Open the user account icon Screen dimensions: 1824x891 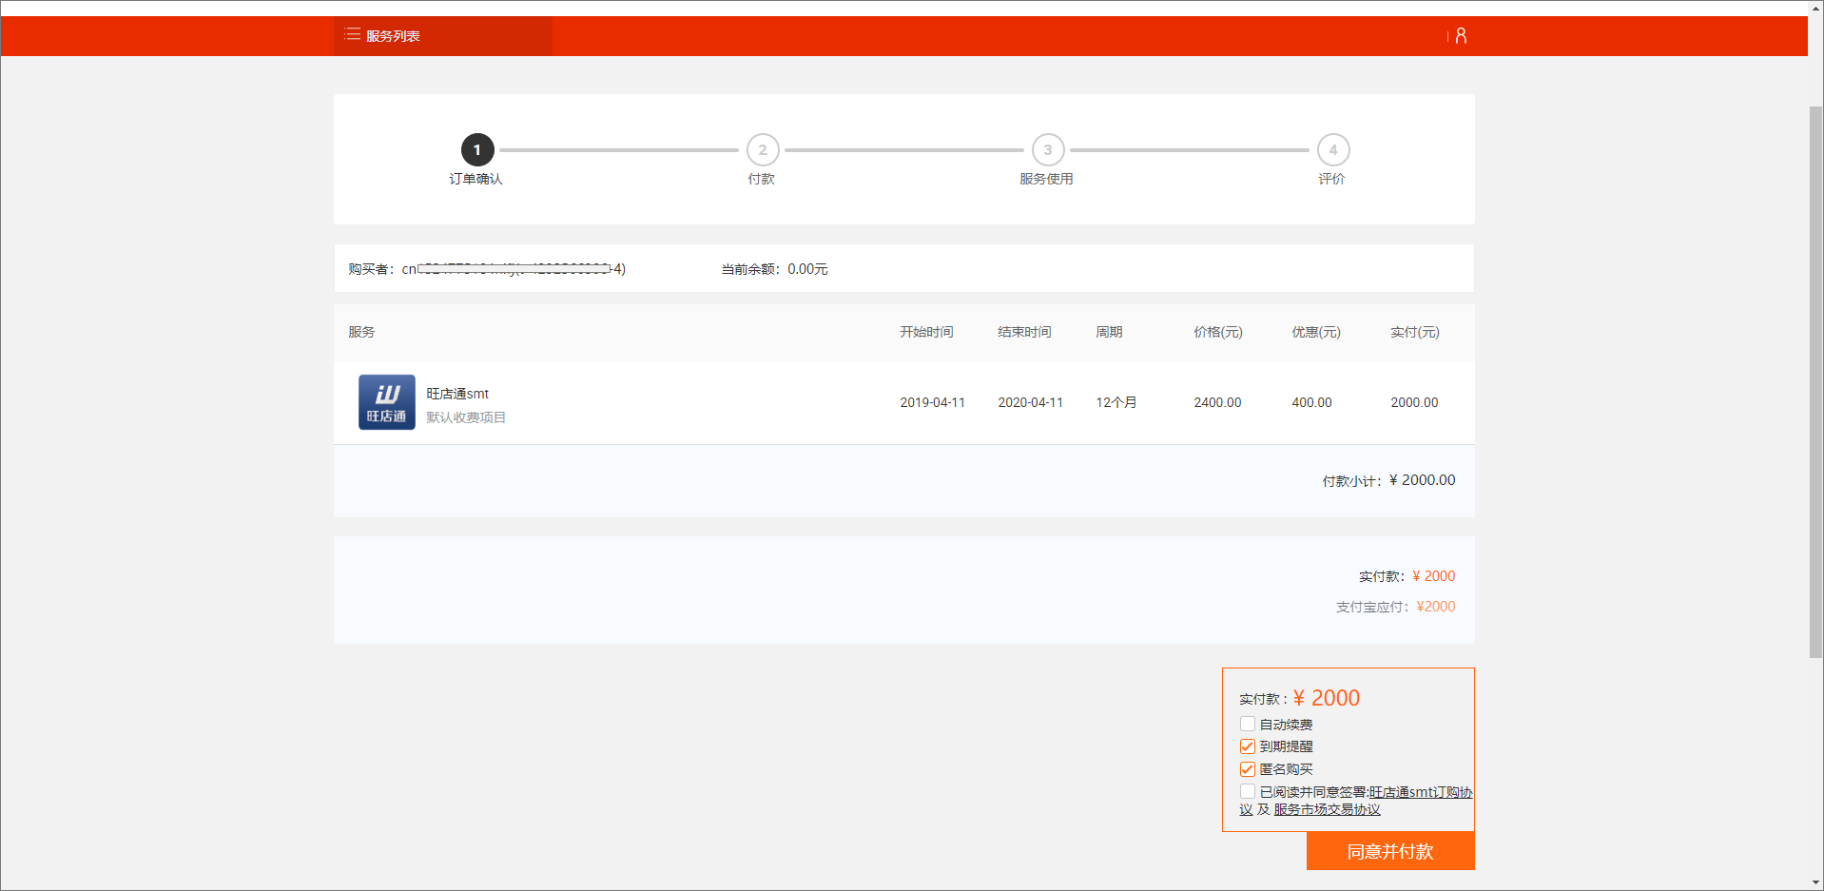pos(1461,36)
